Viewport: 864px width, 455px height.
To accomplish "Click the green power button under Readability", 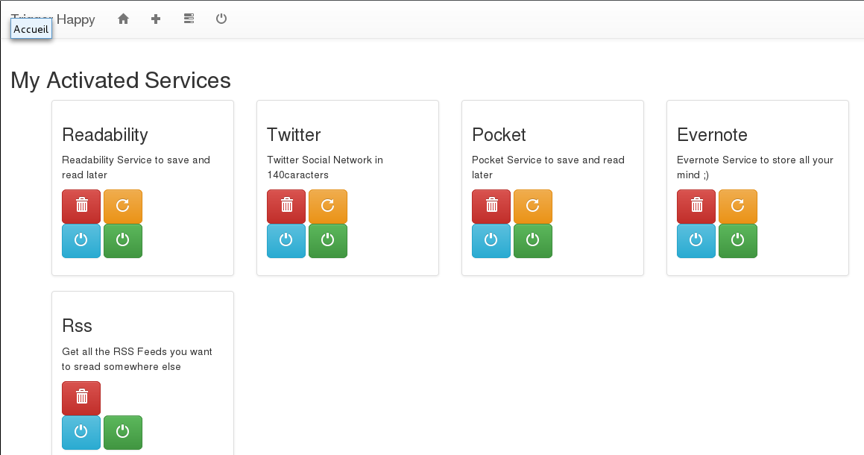I will (x=123, y=240).
